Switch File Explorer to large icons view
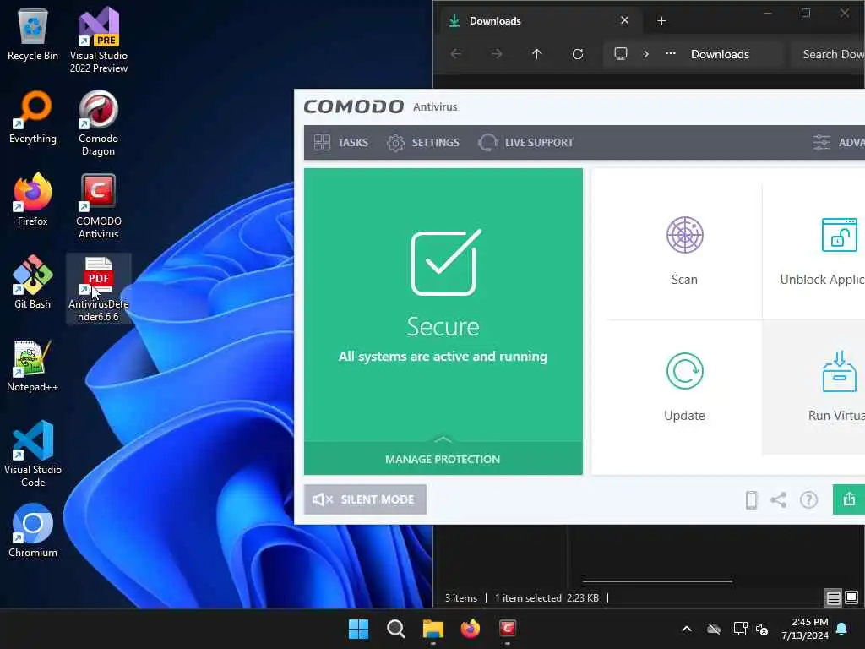 click(851, 597)
